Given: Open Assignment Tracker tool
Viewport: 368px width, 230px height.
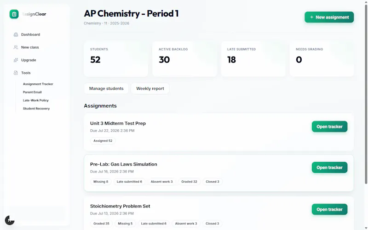Looking at the screenshot, I should [x=38, y=84].
